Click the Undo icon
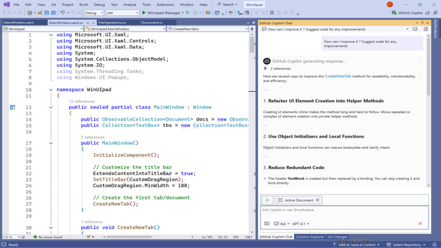The image size is (441, 248). pos(62,12)
